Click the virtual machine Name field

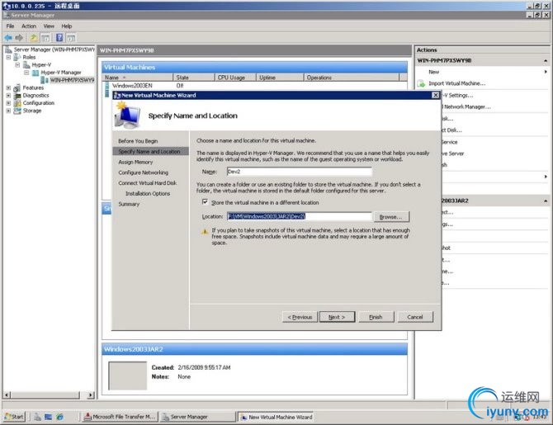point(300,172)
